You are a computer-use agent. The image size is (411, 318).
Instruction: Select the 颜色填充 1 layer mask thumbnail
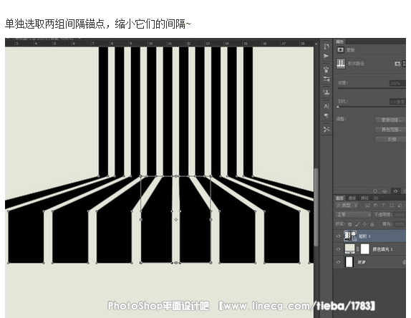[x=365, y=249]
